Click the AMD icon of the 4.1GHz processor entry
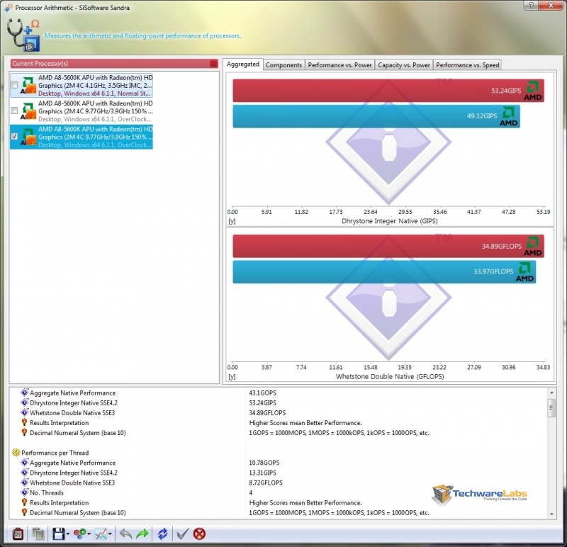The image size is (567, 547). pos(28,85)
